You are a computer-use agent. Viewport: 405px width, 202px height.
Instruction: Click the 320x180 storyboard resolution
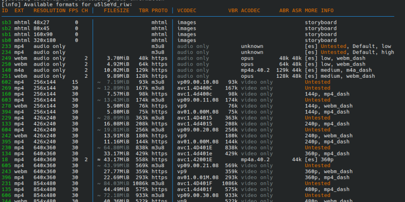pyautogui.click(x=46, y=40)
